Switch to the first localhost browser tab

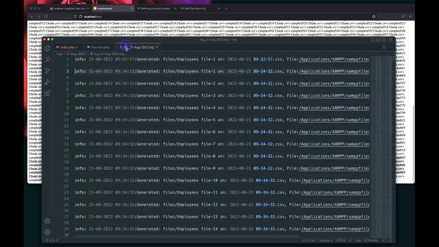click(69, 8)
